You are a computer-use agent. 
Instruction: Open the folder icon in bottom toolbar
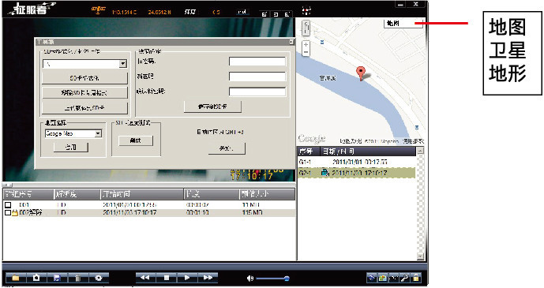click(x=15, y=278)
